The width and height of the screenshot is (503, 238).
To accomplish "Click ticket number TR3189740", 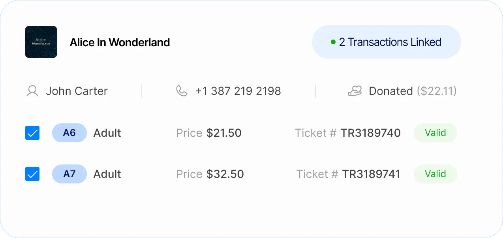I will pos(370,133).
